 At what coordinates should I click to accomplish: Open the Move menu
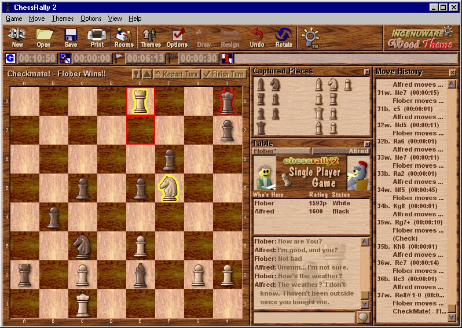click(x=37, y=19)
